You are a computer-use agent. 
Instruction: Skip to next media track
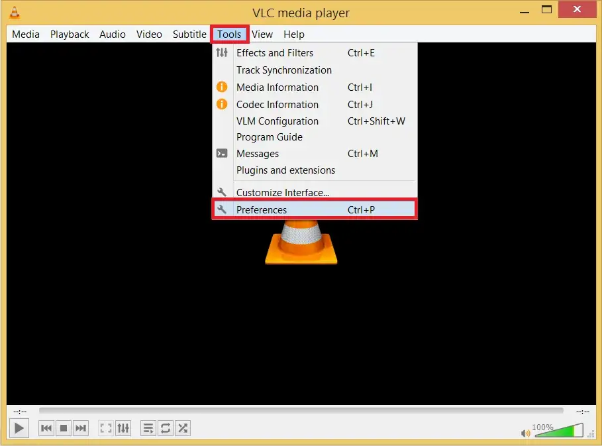pyautogui.click(x=81, y=428)
